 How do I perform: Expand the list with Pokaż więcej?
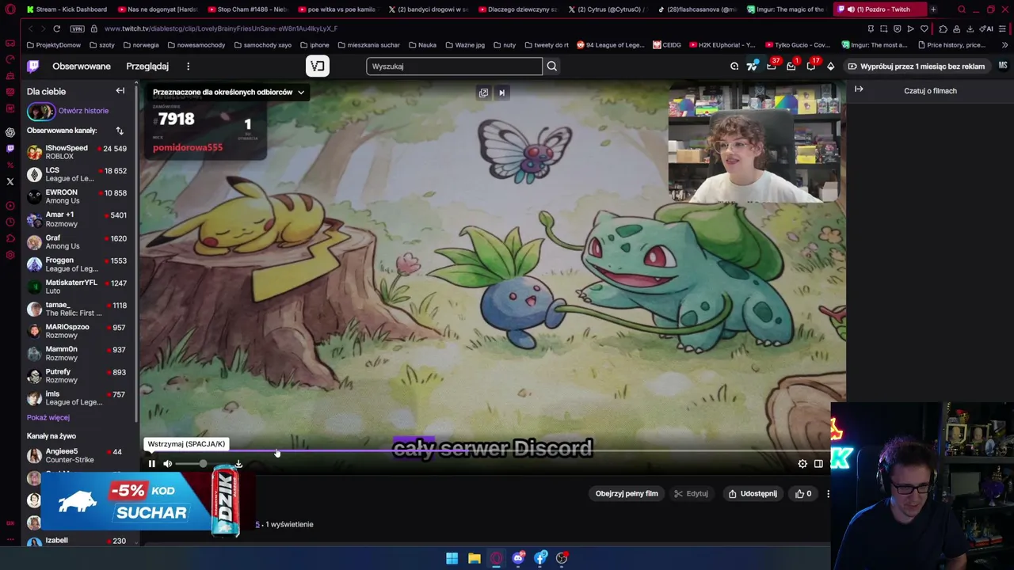pos(48,417)
